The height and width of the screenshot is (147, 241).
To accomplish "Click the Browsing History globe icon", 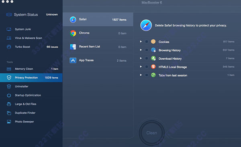I will [x=153, y=50].
